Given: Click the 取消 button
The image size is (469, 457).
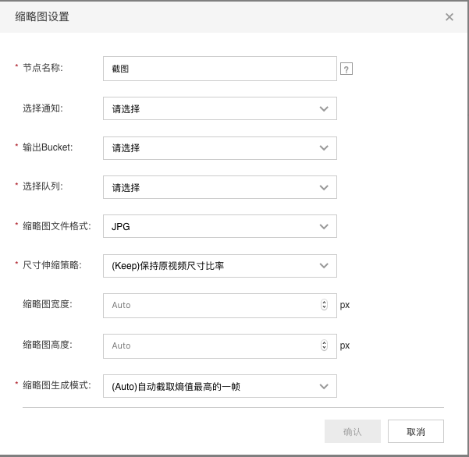Looking at the screenshot, I should pos(416,431).
